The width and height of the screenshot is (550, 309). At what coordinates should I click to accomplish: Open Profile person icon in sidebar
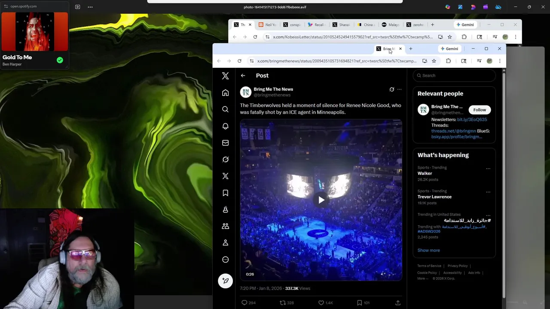tap(225, 243)
